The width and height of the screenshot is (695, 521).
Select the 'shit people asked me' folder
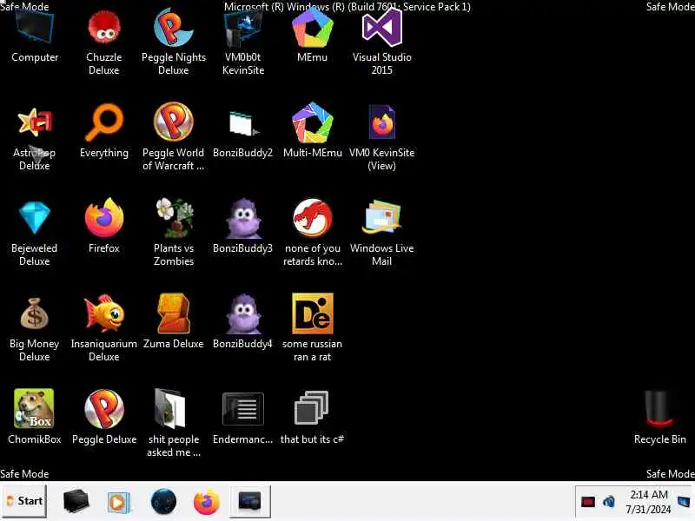(x=170, y=408)
